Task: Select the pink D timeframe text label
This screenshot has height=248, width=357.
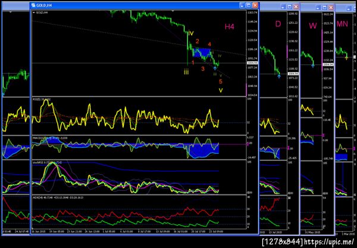Action: [x=278, y=24]
